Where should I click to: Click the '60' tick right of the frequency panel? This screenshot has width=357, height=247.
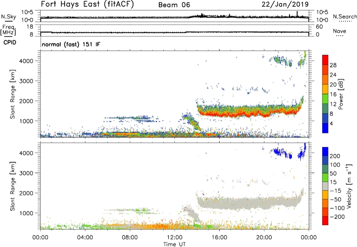click(319, 27)
